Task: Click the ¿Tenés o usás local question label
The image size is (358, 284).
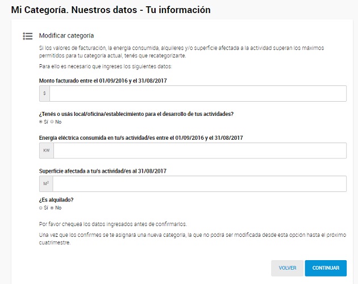Action: (x=136, y=114)
